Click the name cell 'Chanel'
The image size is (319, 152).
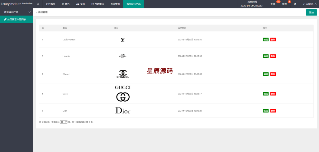(x=66, y=74)
